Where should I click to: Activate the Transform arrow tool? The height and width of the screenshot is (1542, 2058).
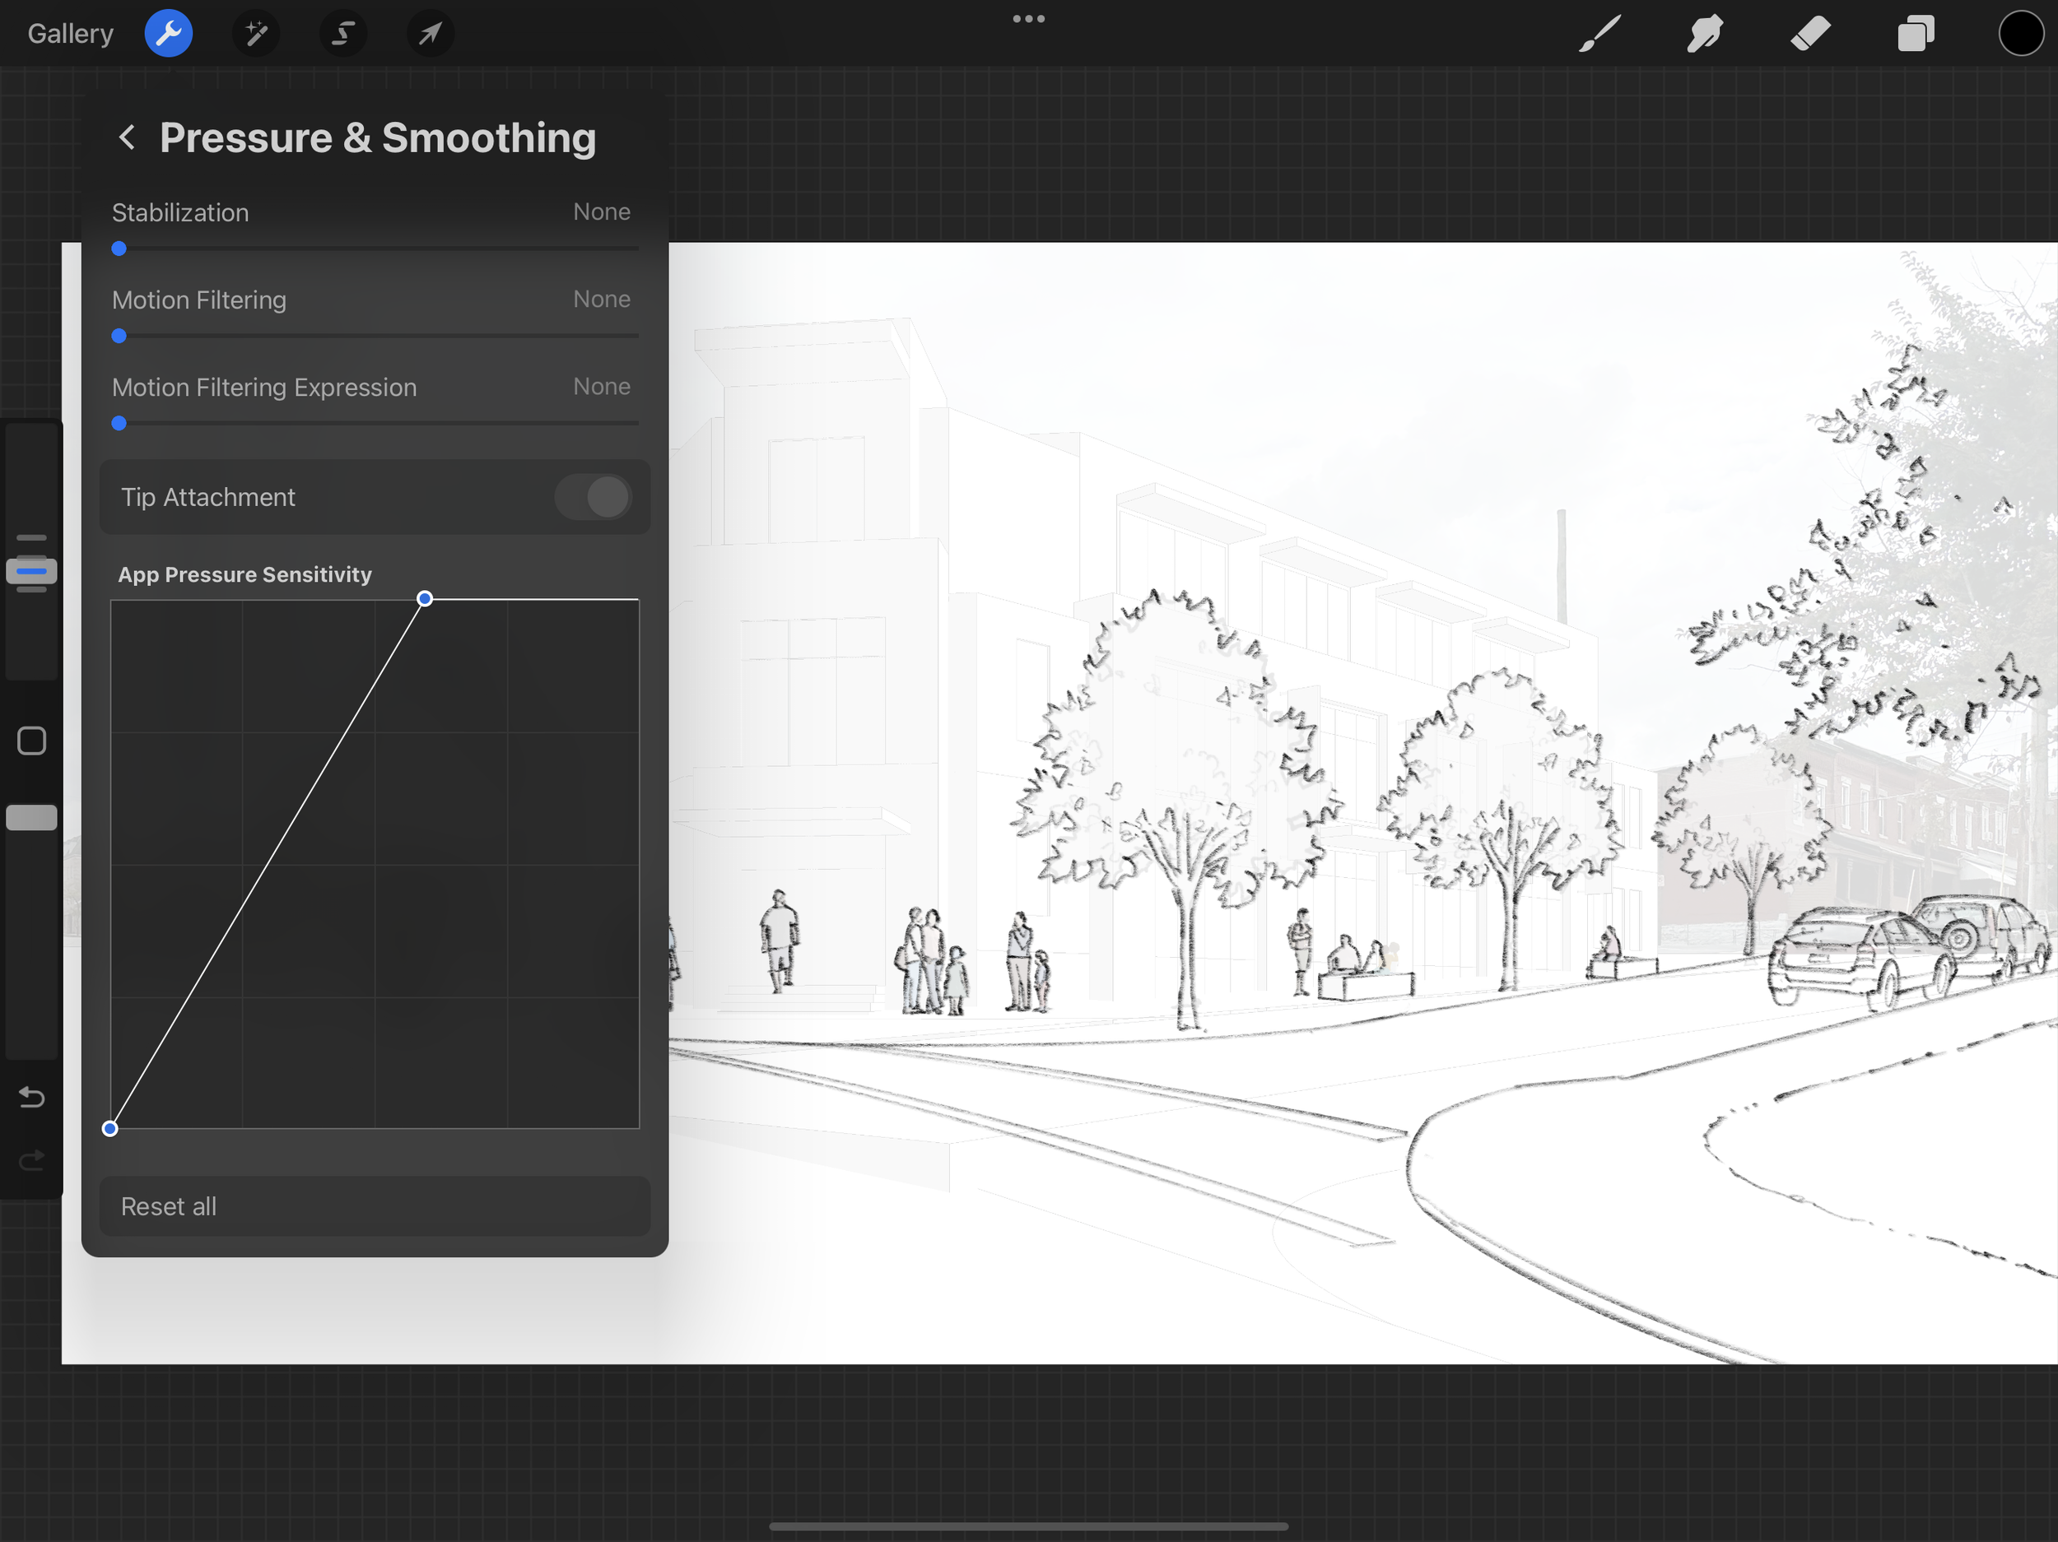(x=430, y=34)
